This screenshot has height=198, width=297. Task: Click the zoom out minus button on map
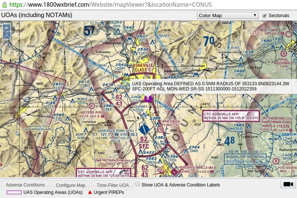point(6,35)
